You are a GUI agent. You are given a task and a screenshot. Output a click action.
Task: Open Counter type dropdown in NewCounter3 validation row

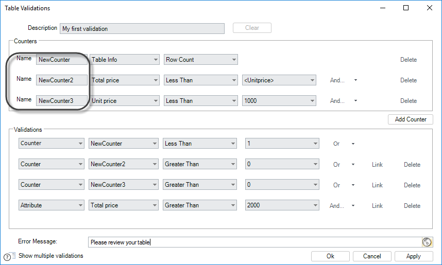tap(52, 184)
